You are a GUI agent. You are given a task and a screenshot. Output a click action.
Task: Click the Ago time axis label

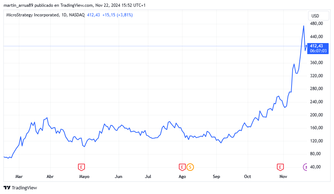[183, 177]
